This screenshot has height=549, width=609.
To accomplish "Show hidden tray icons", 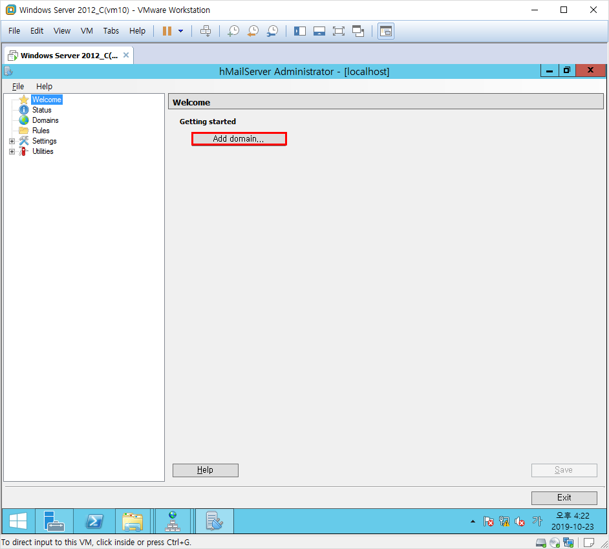I will [473, 521].
